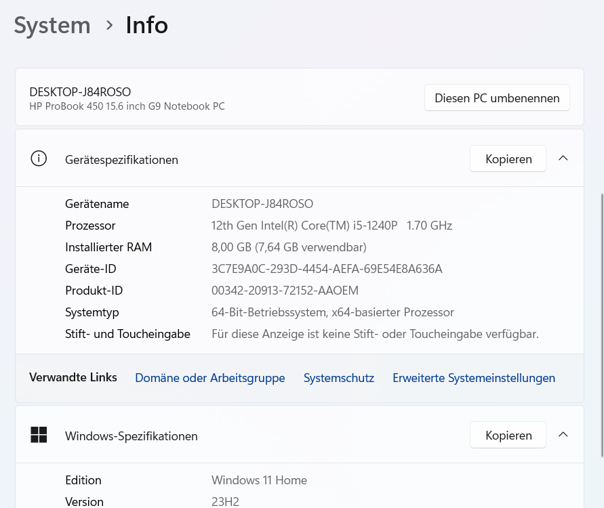Click the Geräte-ID value 3C7E9A0C-293D...

pyautogui.click(x=327, y=269)
